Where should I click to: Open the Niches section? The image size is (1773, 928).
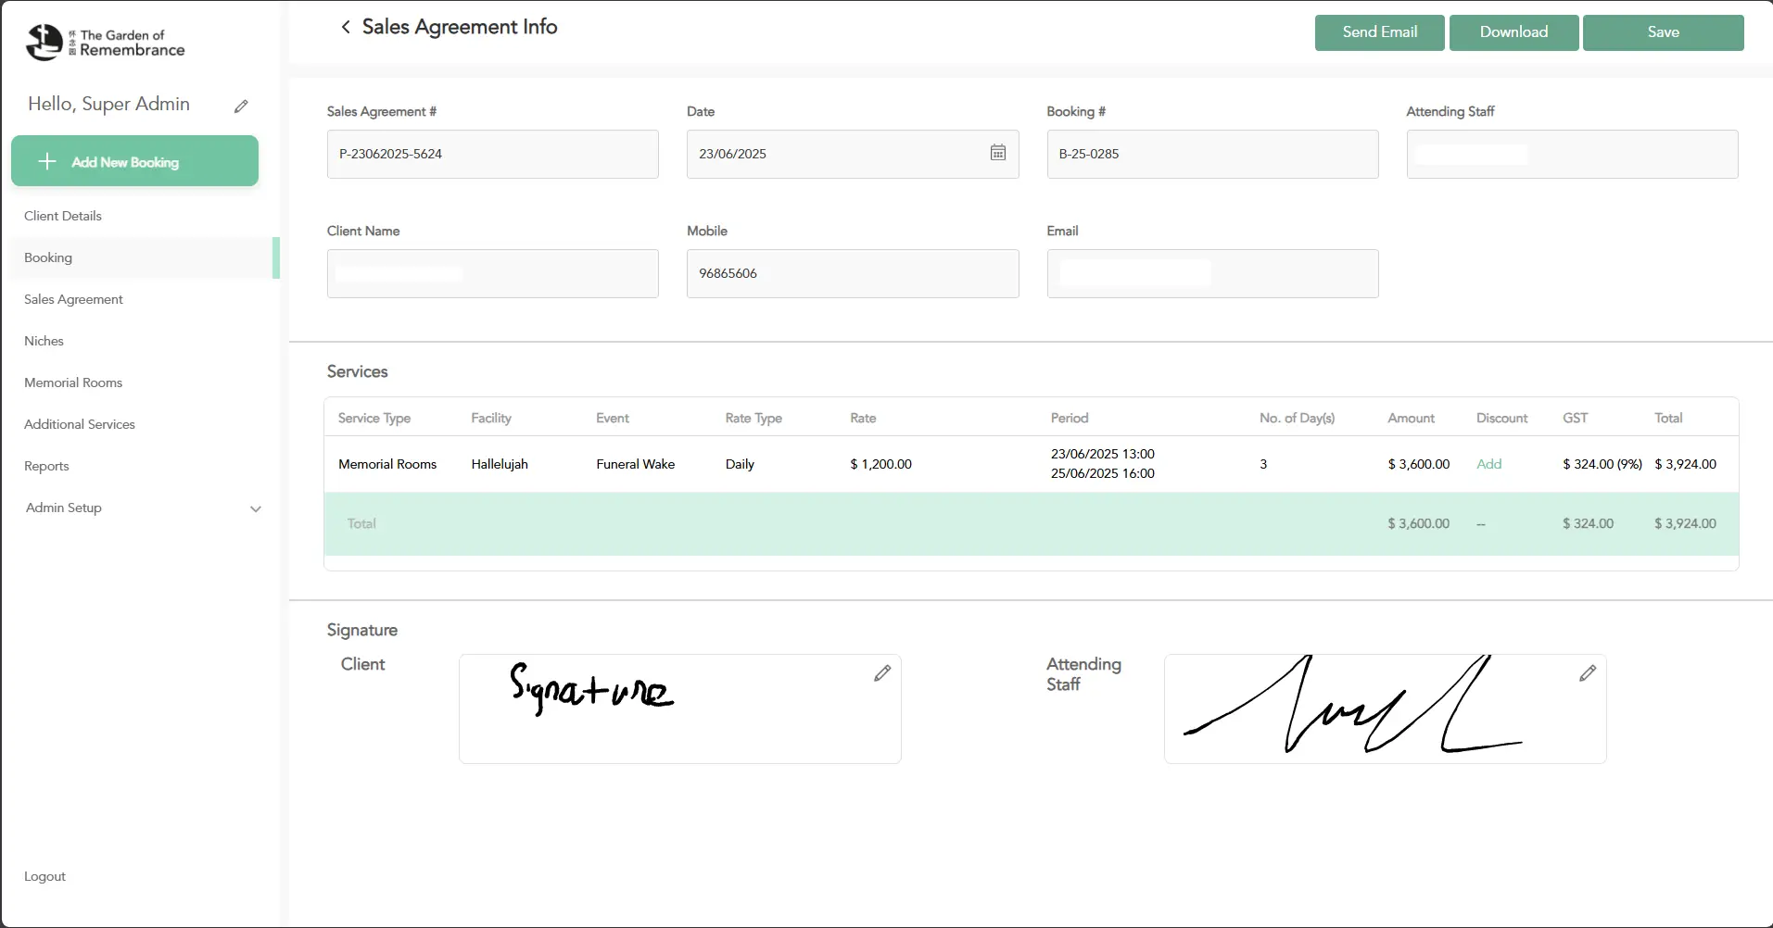point(44,341)
